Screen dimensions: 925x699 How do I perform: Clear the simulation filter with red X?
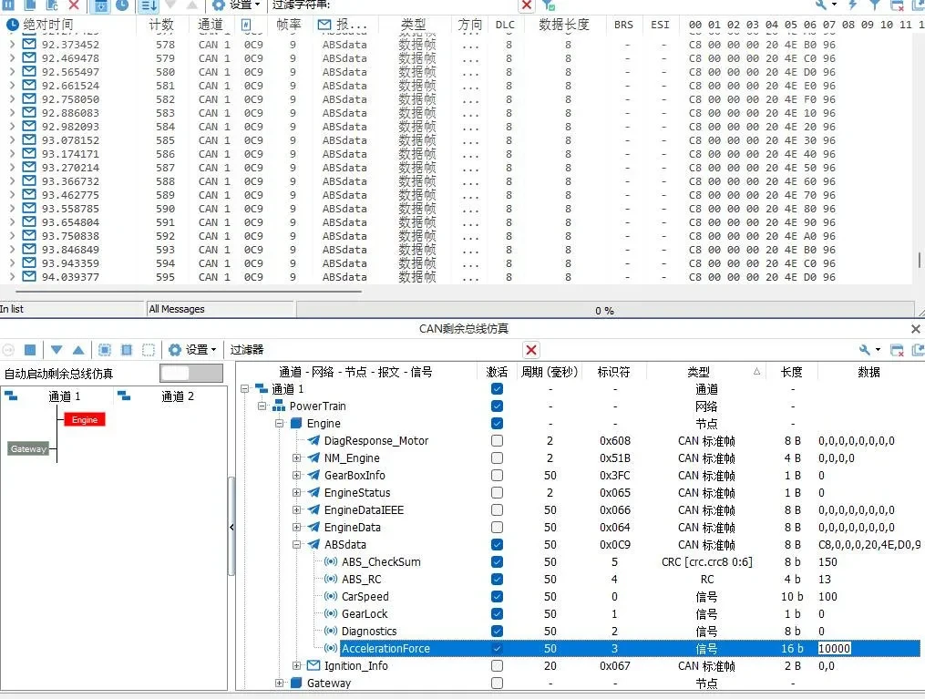531,350
